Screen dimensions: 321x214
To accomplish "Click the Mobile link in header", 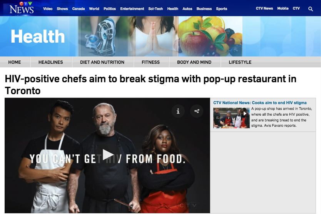I will tap(283, 8).
